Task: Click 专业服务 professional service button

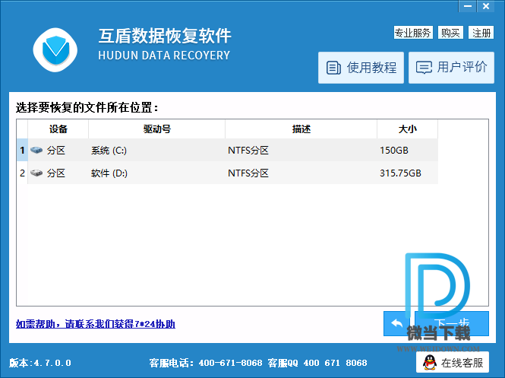Action: tap(413, 33)
